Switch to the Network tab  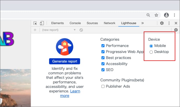[109, 23]
